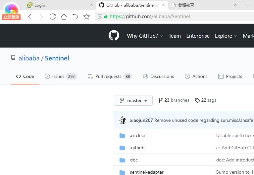Click the browser forward arrow
254x175 pixels.
tap(41, 17)
